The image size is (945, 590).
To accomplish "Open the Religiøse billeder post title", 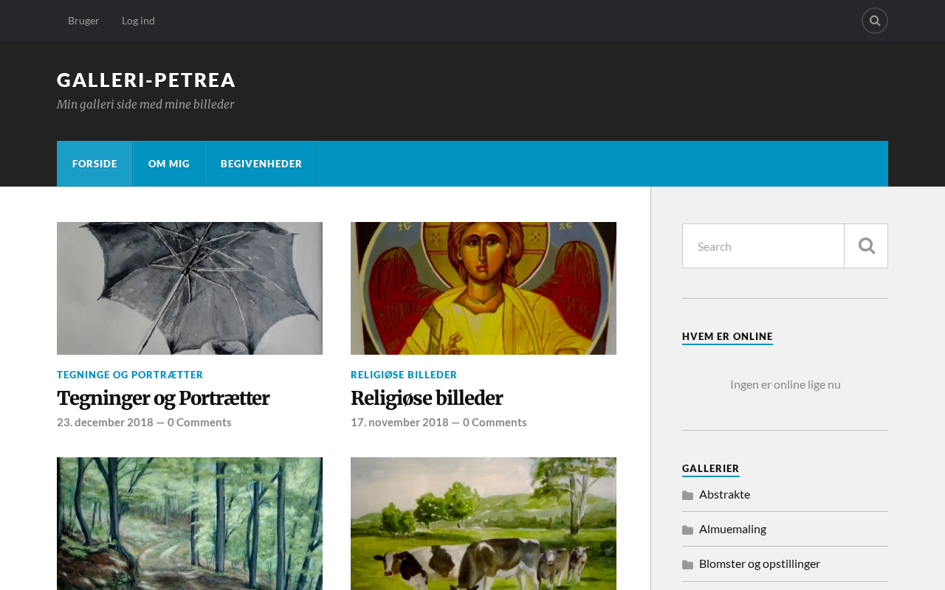I will tap(427, 398).
